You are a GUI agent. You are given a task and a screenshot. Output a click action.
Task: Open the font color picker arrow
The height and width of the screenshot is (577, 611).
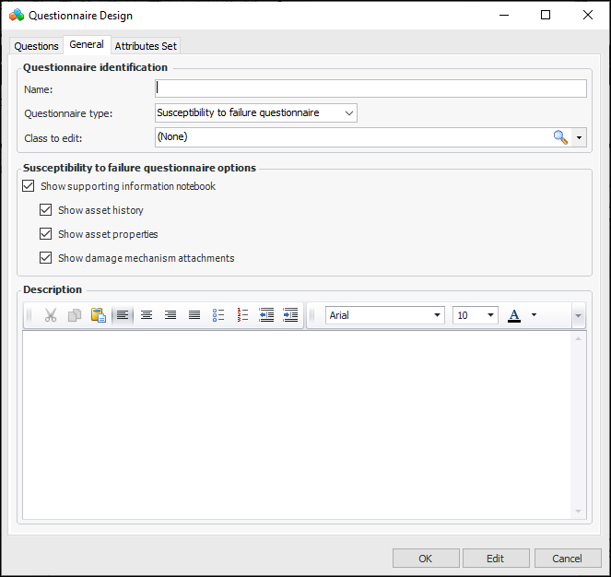(x=534, y=315)
